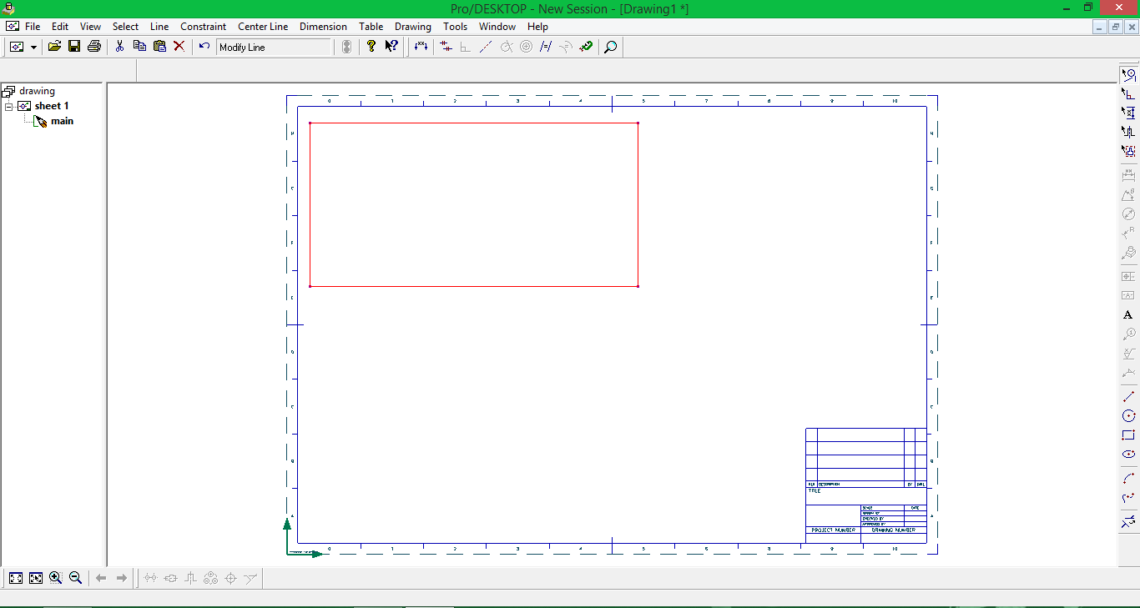Click the yellow Help question mark icon
1140x608 pixels.
click(371, 47)
